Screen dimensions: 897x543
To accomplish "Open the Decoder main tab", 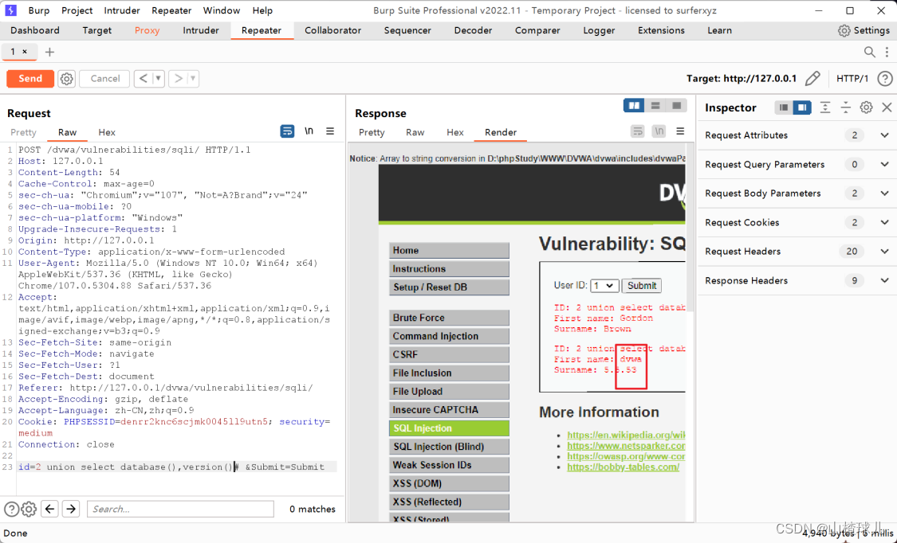I will point(473,30).
